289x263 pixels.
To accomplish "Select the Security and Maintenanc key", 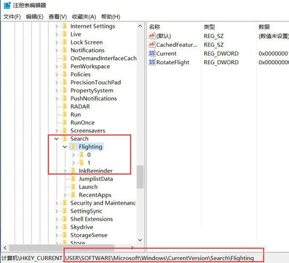I will pos(103,203).
